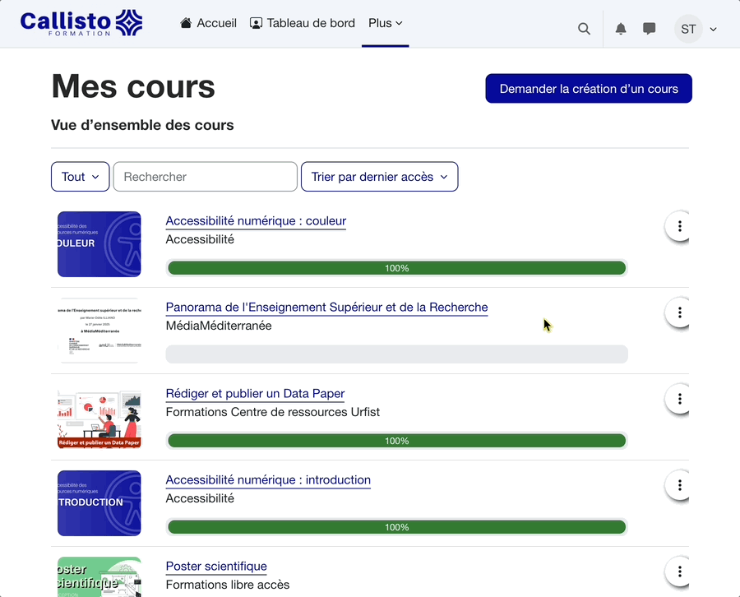Open actions menu for Accessibilité numérique : couleur

[679, 226]
